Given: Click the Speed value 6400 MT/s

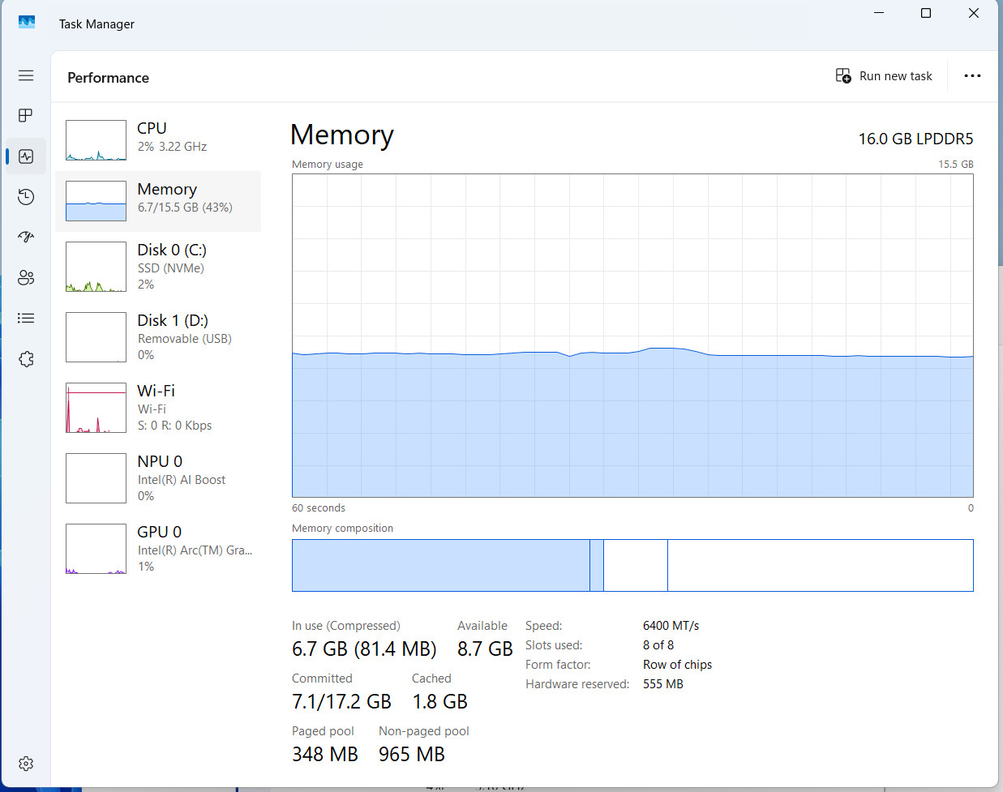Looking at the screenshot, I should [x=671, y=626].
